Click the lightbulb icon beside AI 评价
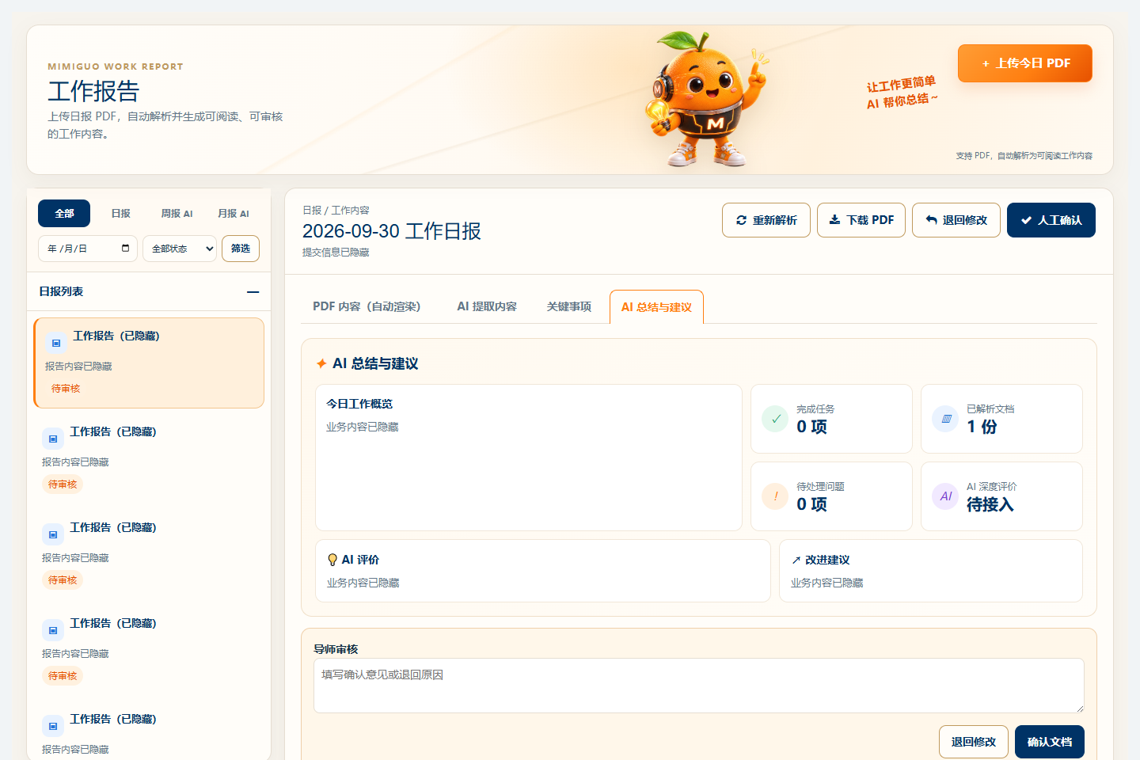The width and height of the screenshot is (1140, 760). pos(332,560)
